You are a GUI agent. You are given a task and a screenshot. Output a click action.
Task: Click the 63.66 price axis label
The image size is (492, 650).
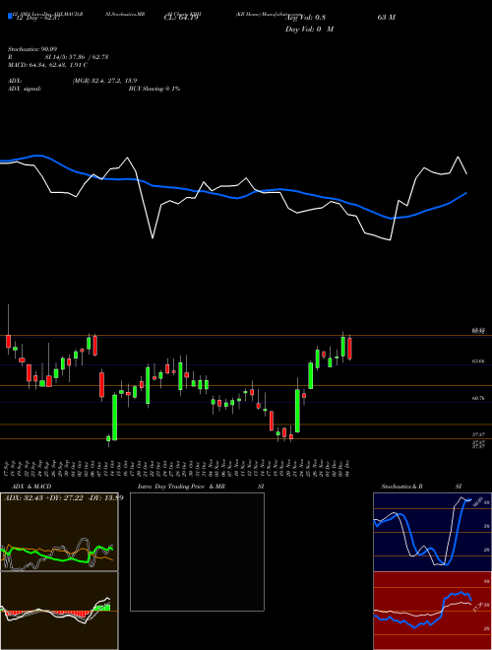coord(478,361)
